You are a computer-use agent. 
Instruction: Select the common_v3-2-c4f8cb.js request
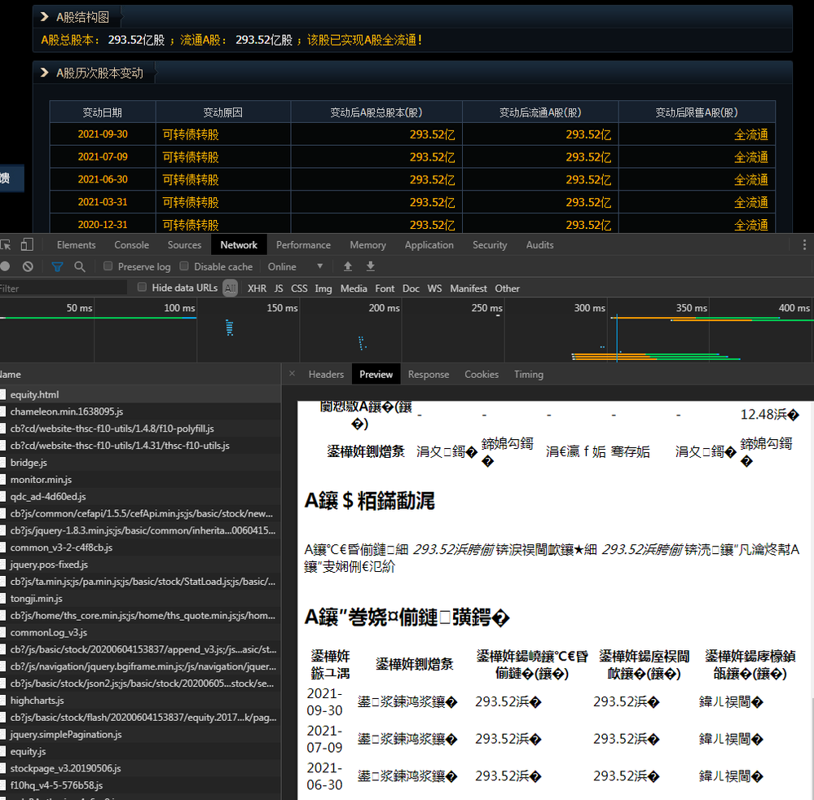click(140, 547)
